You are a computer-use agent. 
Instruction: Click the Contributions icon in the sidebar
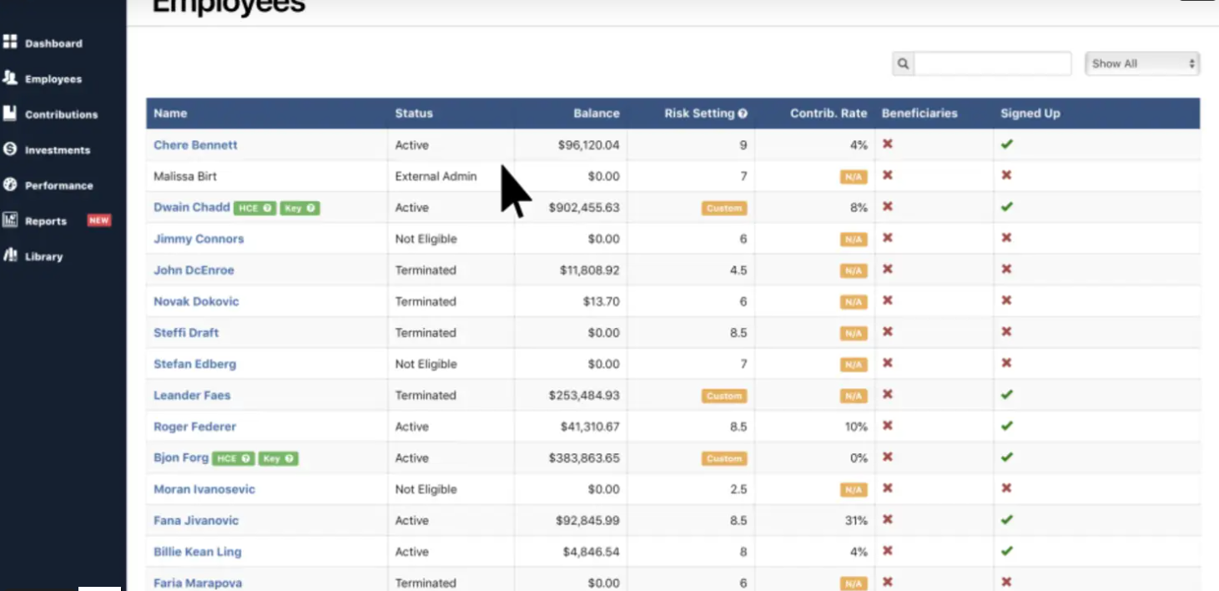click(x=12, y=114)
